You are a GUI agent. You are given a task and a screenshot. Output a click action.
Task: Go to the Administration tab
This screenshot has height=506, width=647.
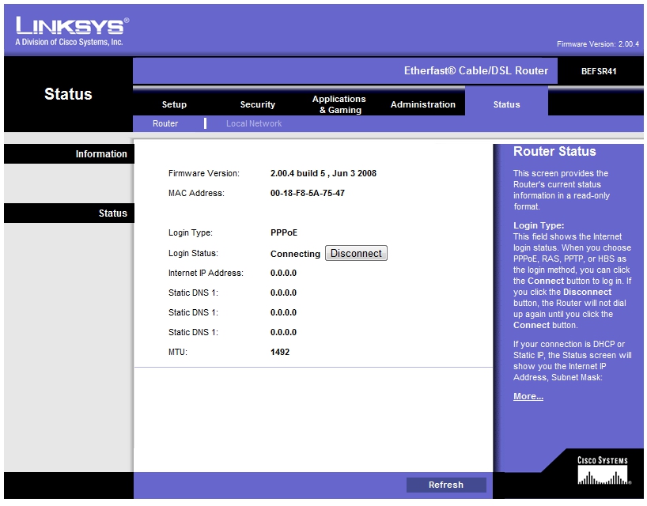click(423, 104)
